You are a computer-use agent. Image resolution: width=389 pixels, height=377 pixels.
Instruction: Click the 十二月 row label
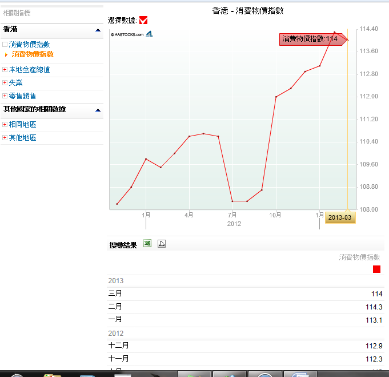tap(119, 345)
